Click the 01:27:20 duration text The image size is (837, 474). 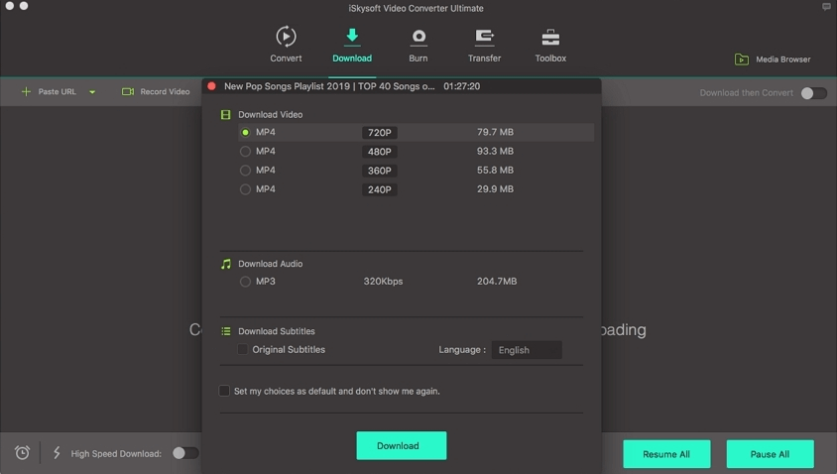click(x=462, y=86)
